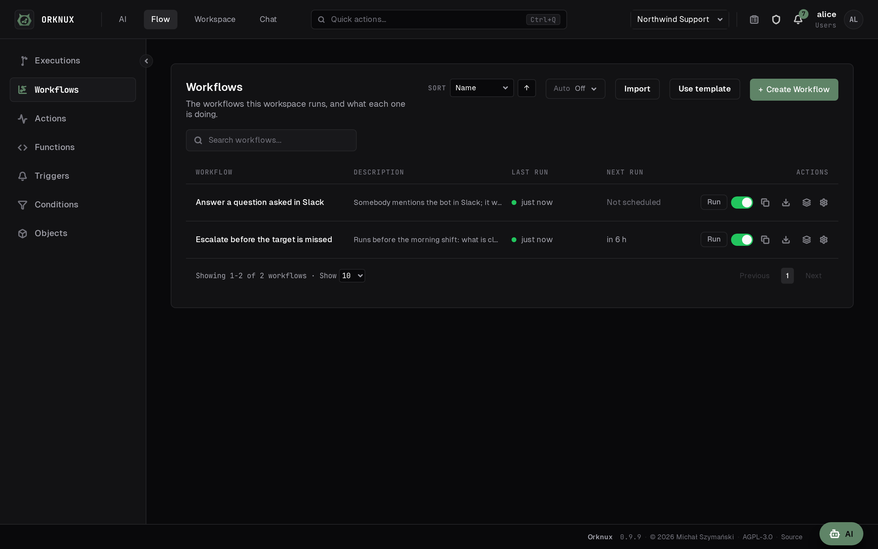Focus the Quick actions search box
The width and height of the screenshot is (878, 549).
pyautogui.click(x=439, y=20)
